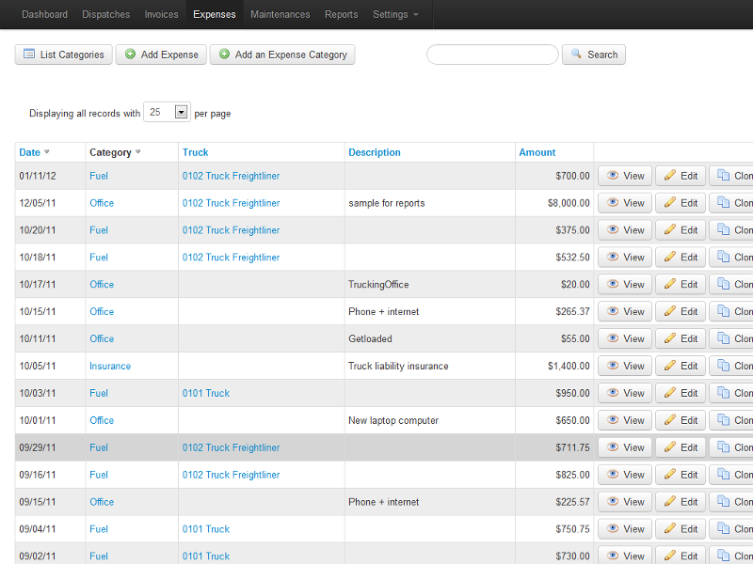Edit the 09/29/11 fuel expense
This screenshot has width=753, height=564.
click(680, 447)
